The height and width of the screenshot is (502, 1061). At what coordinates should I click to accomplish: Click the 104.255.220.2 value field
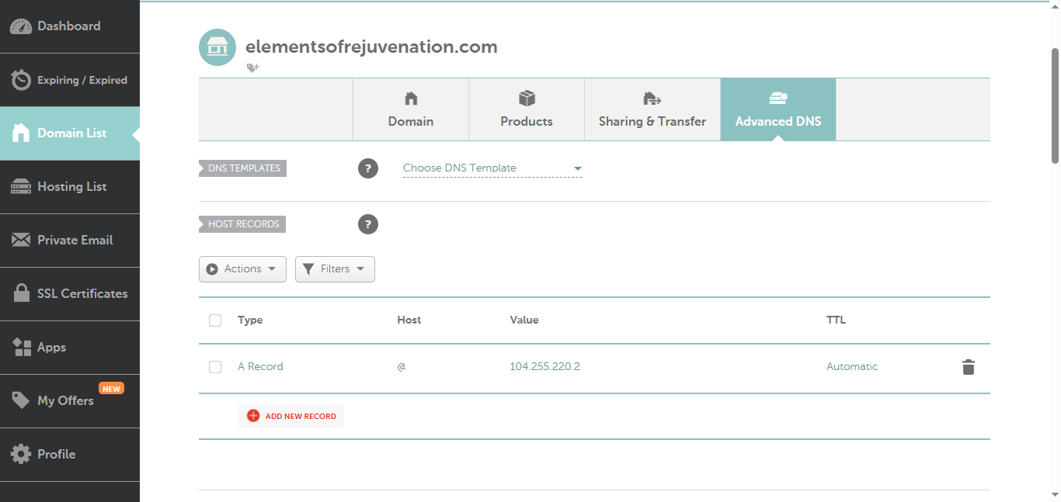click(544, 367)
